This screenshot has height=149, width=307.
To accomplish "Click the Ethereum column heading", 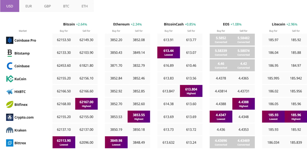I will pos(121,25).
